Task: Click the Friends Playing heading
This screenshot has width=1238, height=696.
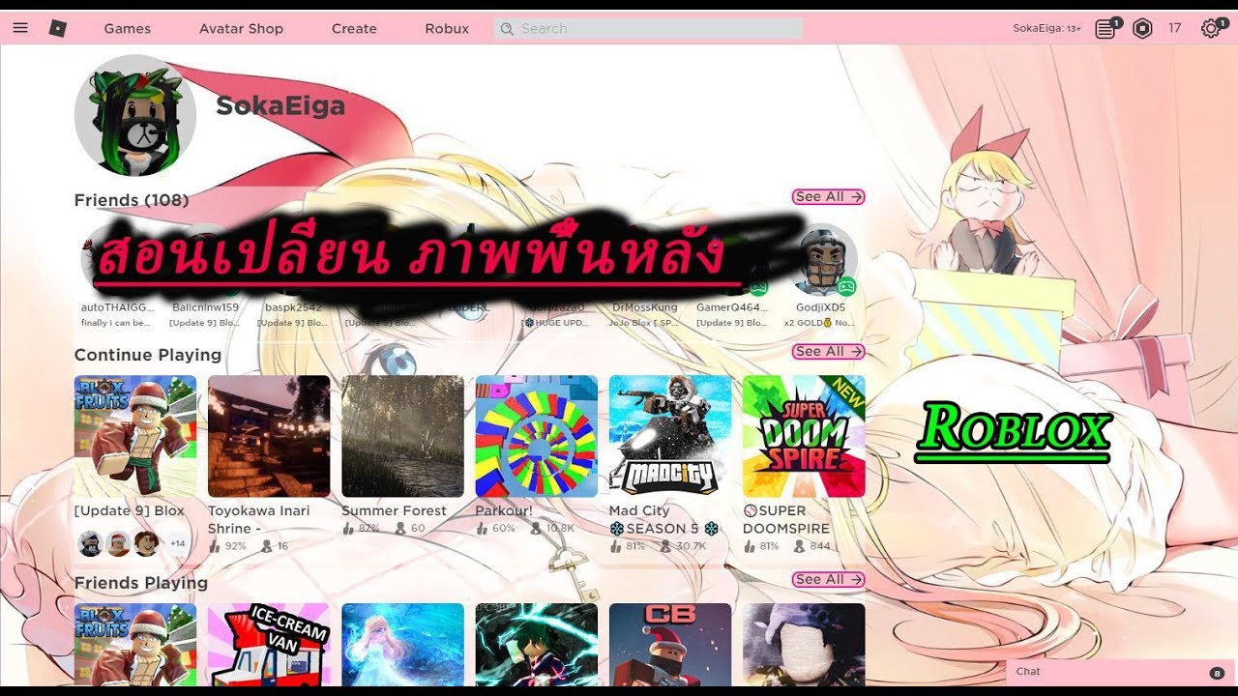Action: click(141, 583)
